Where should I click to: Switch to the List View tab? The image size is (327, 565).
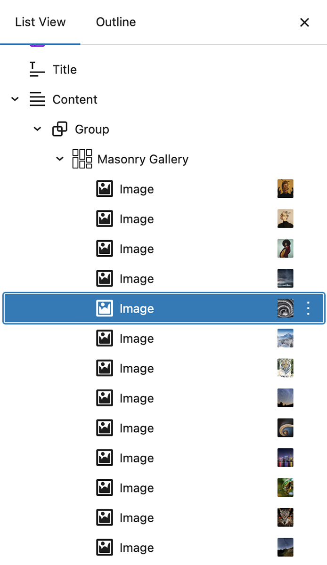41,22
